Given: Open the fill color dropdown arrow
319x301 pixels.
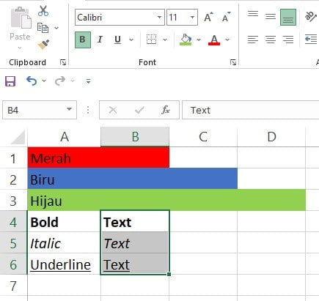Looking at the screenshot, I should tap(199, 40).
